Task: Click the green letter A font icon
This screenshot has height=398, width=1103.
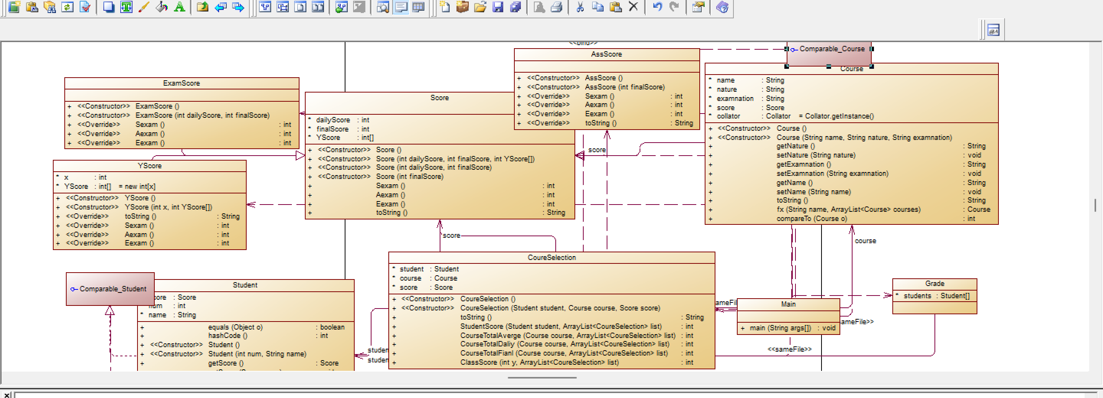Action: [179, 7]
